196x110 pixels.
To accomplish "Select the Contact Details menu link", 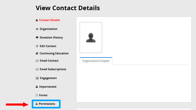I will [x=49, y=20].
